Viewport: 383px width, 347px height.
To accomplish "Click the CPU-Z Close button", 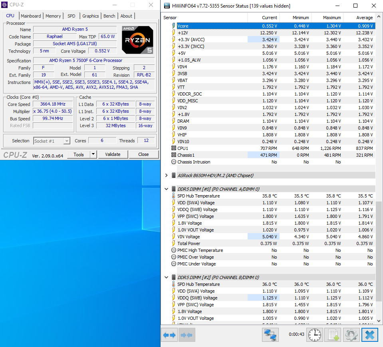I will 143,154.
